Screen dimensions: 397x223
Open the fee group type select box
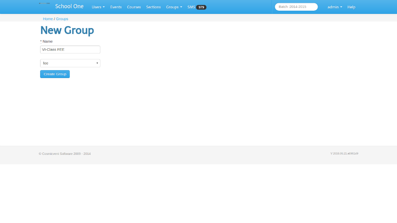70,63
